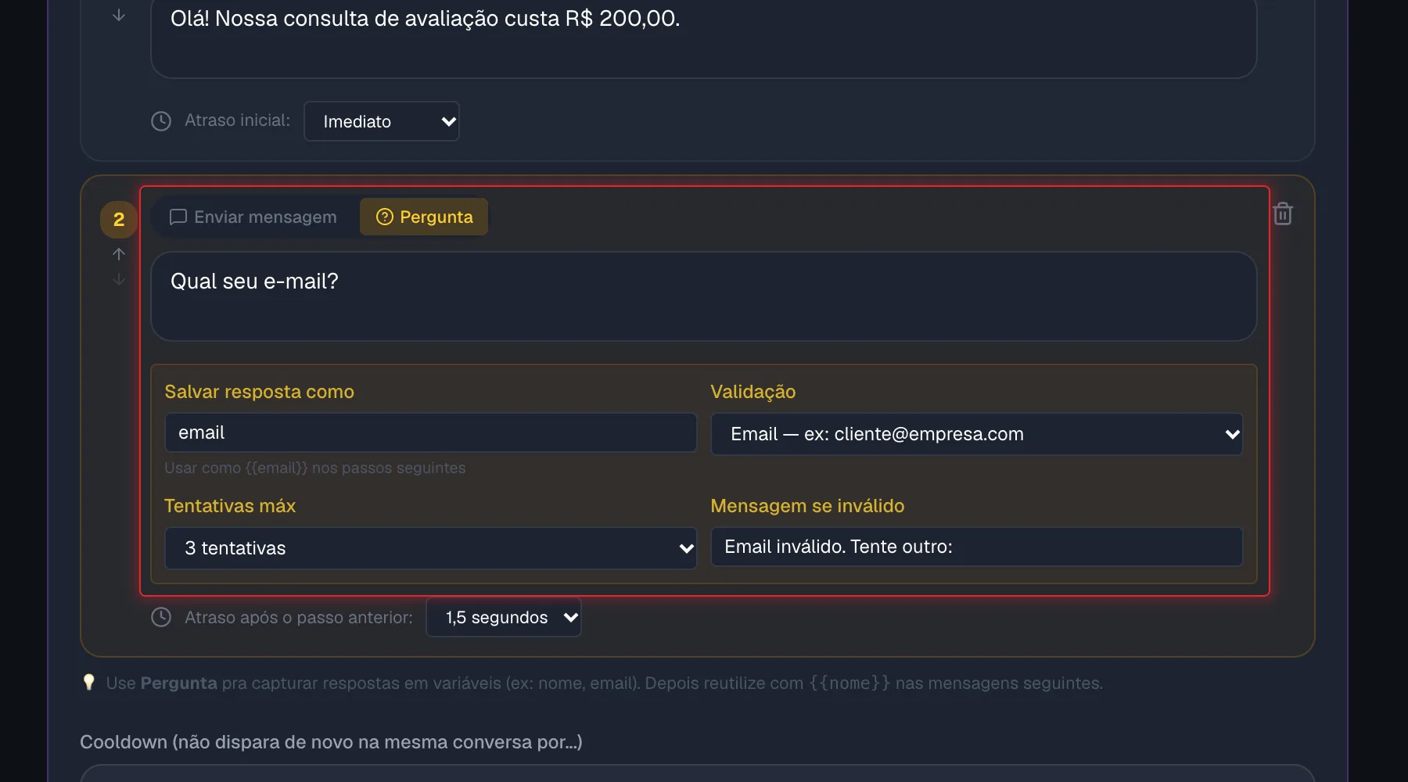This screenshot has width=1408, height=782.
Task: Click the 'Atraso inicial:' label
Action: pos(238,120)
